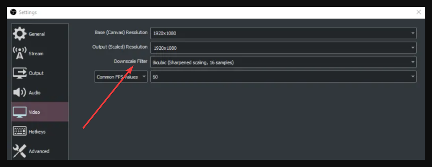Screen dimensions: 432x167
Task: Open the Downscale Filter dropdown
Action: [283, 63]
